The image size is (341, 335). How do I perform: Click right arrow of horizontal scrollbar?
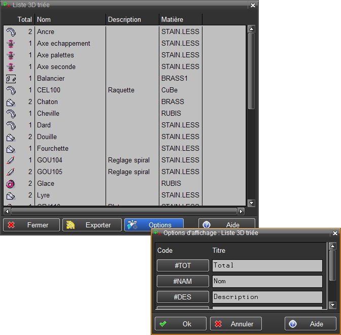coord(241,211)
